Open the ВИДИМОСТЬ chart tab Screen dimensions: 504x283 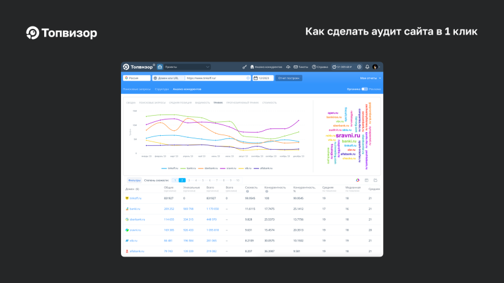[x=202, y=103]
